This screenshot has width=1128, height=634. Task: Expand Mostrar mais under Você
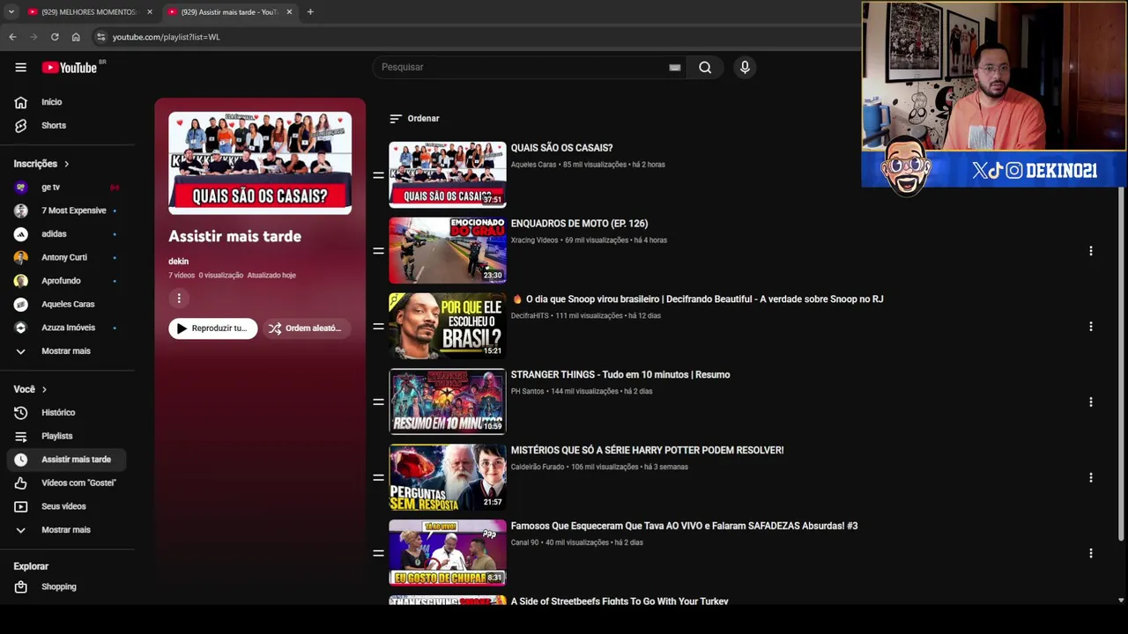tap(67, 530)
